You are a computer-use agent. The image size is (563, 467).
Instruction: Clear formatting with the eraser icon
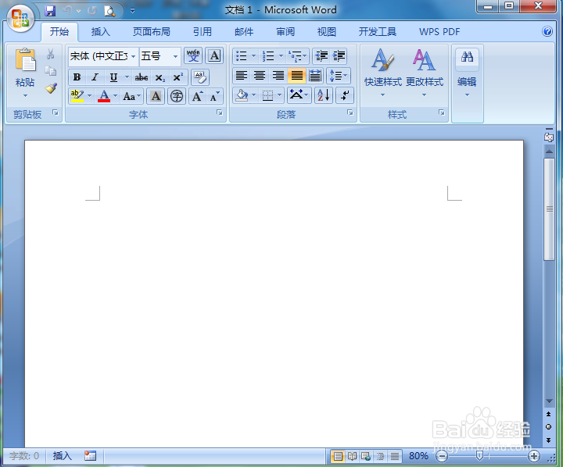(x=200, y=77)
